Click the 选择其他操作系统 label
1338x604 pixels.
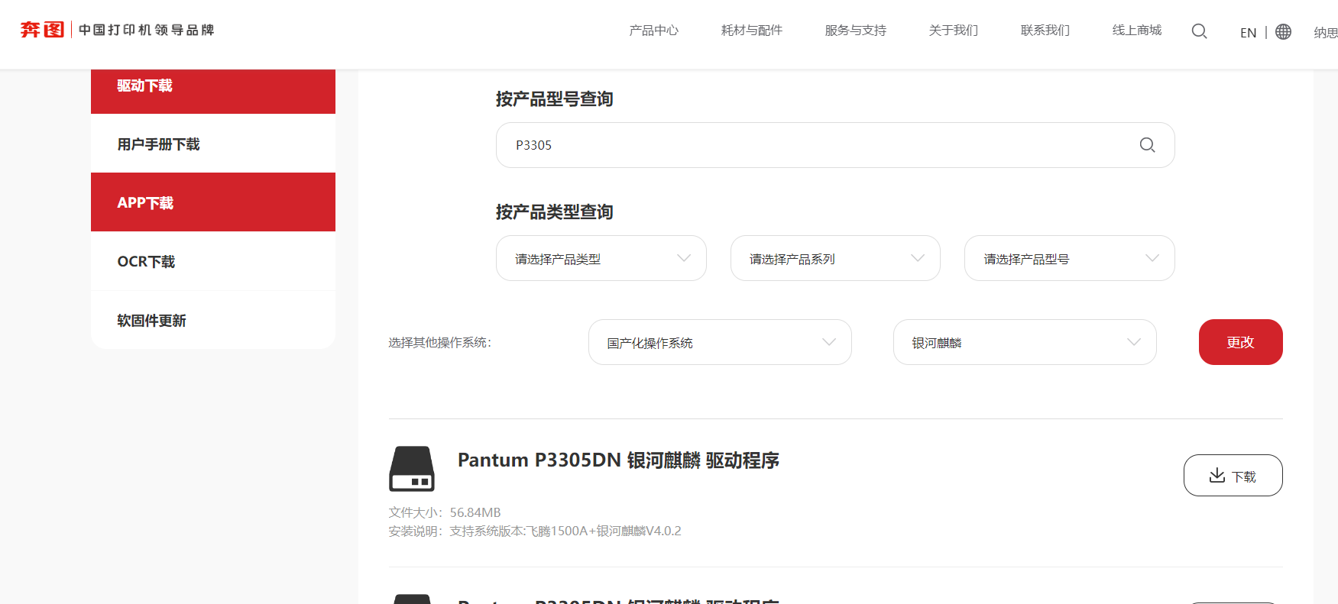[x=440, y=342]
